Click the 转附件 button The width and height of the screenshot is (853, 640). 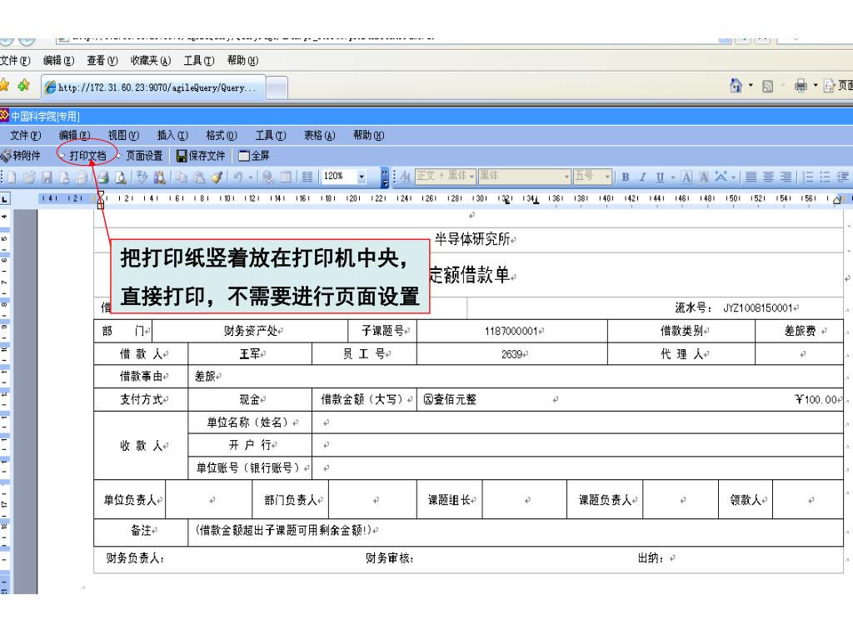21,156
